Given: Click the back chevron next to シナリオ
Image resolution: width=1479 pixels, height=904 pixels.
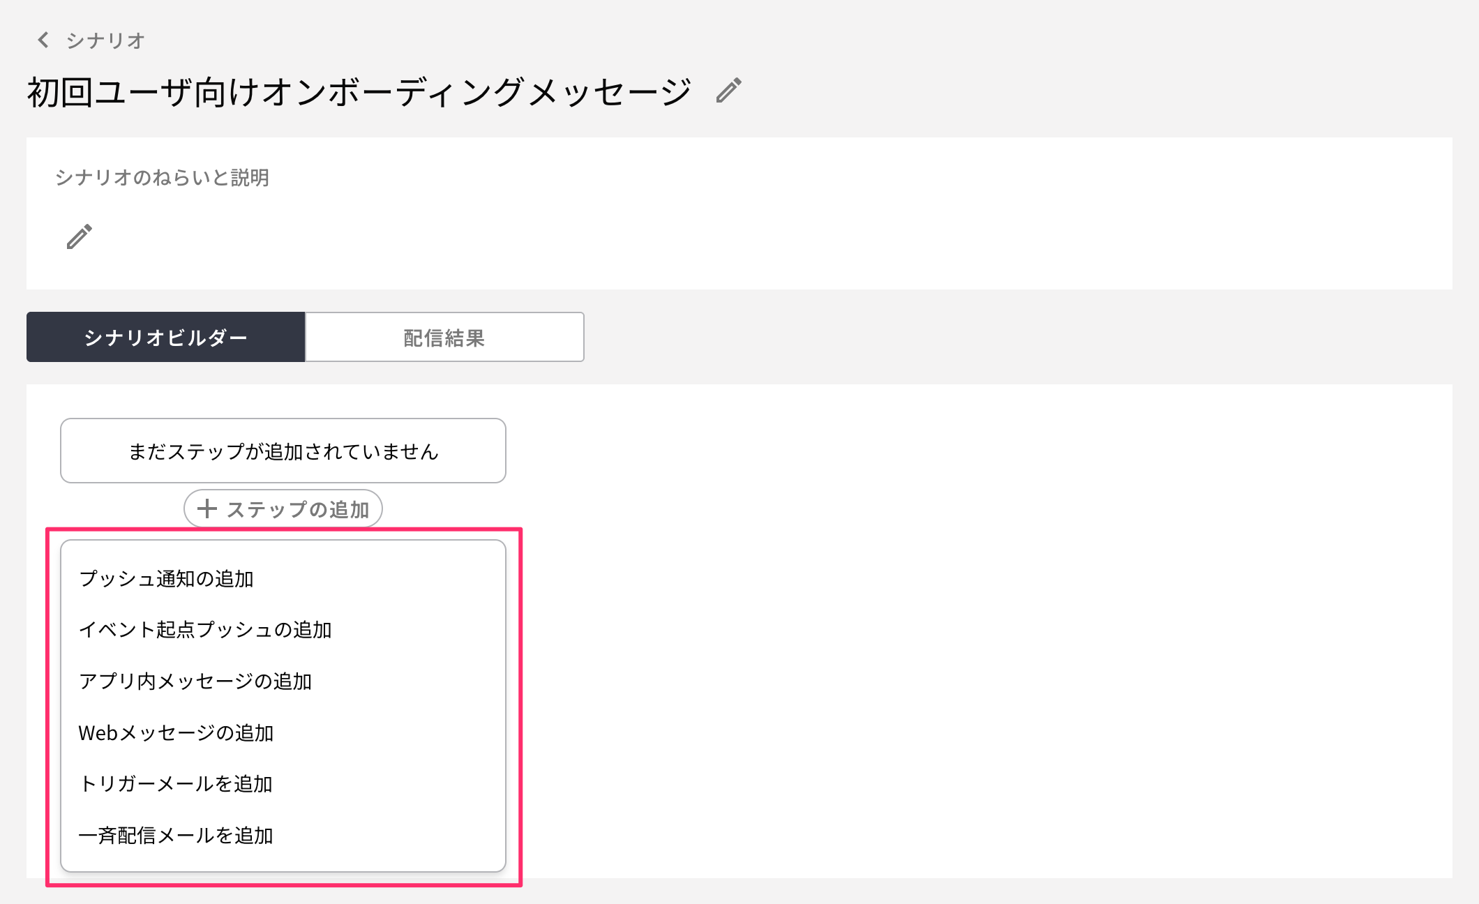Looking at the screenshot, I should coord(43,40).
